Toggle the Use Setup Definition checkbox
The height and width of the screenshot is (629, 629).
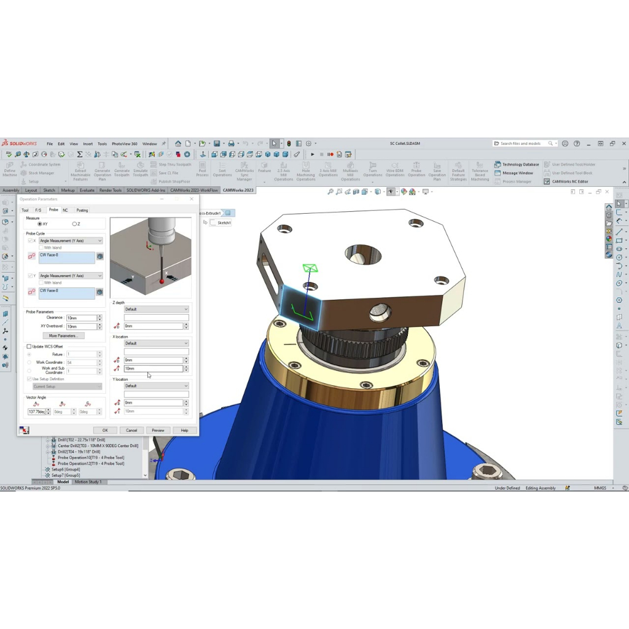(29, 379)
